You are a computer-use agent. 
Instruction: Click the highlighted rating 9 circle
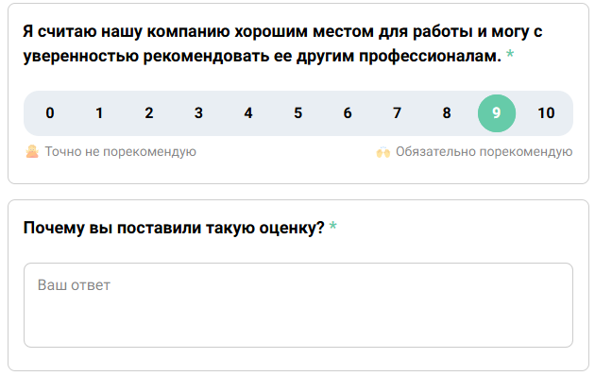click(497, 113)
